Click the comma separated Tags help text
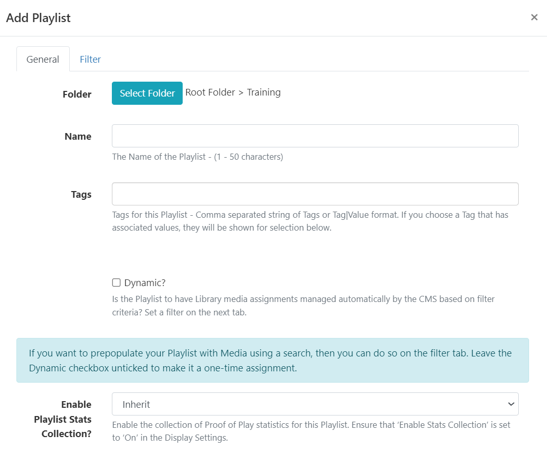Viewport: 547px width, 472px height. tap(310, 221)
